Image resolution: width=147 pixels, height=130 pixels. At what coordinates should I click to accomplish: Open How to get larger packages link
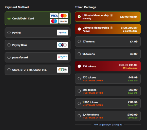[108, 125]
